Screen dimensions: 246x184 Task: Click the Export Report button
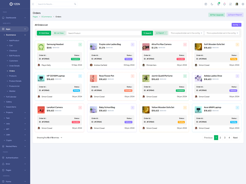click(x=235, y=15)
